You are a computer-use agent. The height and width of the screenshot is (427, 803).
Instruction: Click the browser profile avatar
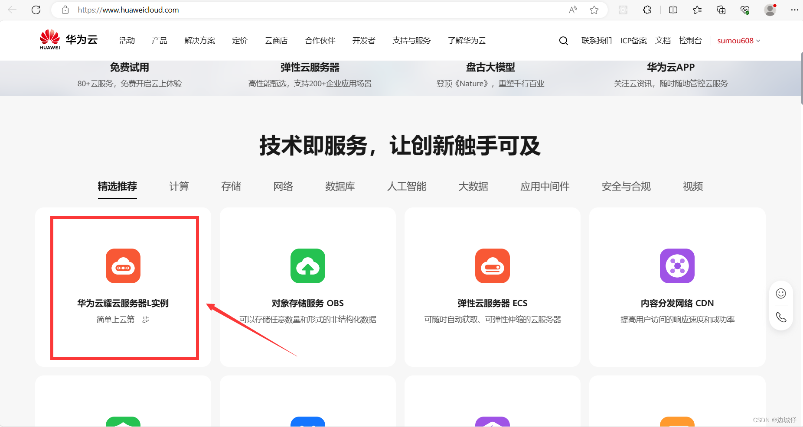tap(770, 10)
